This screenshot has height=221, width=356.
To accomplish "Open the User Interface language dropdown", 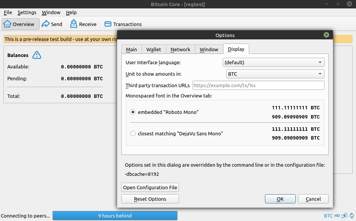I will [273, 62].
